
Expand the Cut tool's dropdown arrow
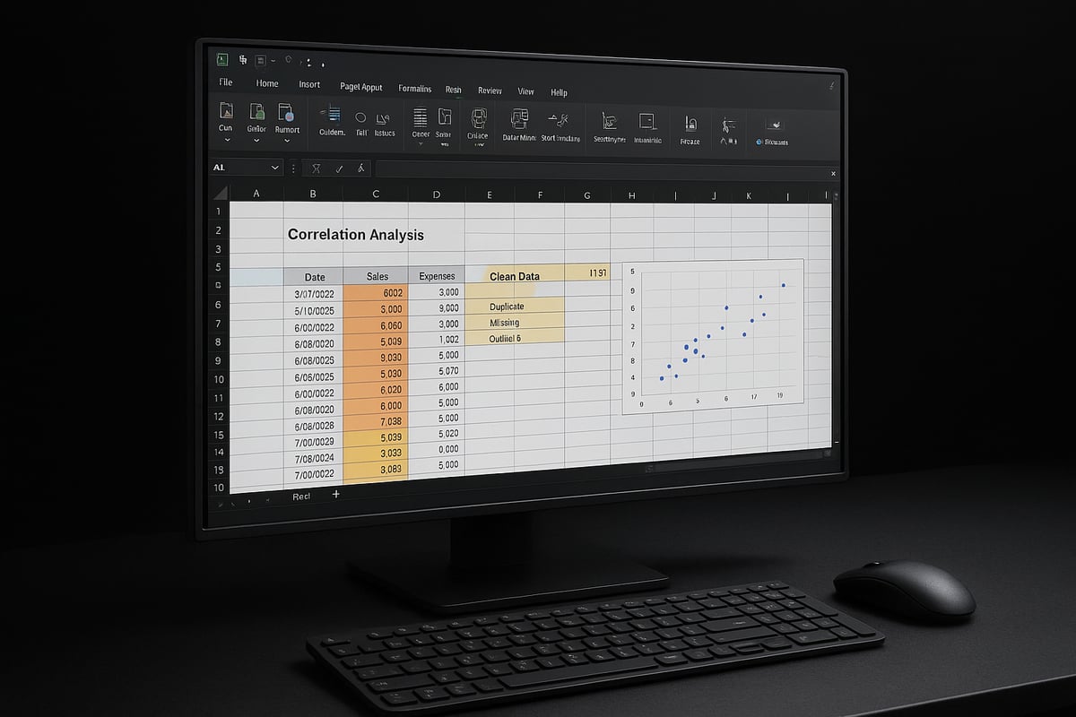pyautogui.click(x=226, y=139)
